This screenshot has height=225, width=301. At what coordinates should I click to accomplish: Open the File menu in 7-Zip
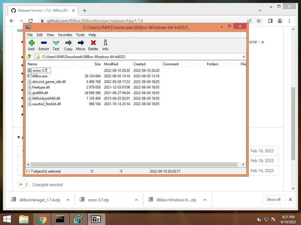30,35
